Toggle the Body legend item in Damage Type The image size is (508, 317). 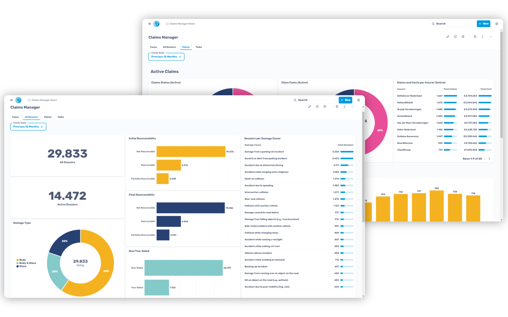22,260
